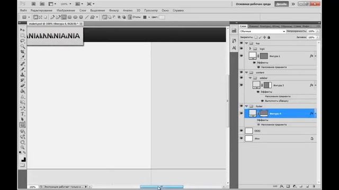
Task: Toggle lock transparent pixels checkbox
Action: (256, 37)
